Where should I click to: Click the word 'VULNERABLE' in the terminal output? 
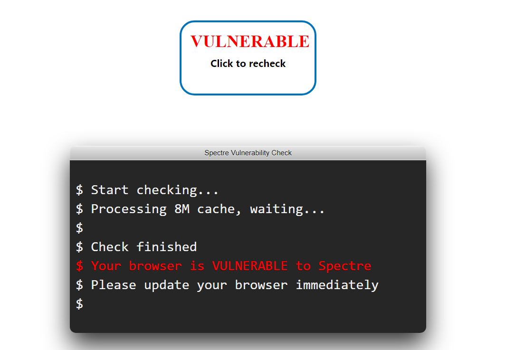coord(250,266)
